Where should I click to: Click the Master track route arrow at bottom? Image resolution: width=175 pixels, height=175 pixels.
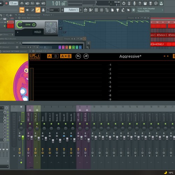[21, 162]
